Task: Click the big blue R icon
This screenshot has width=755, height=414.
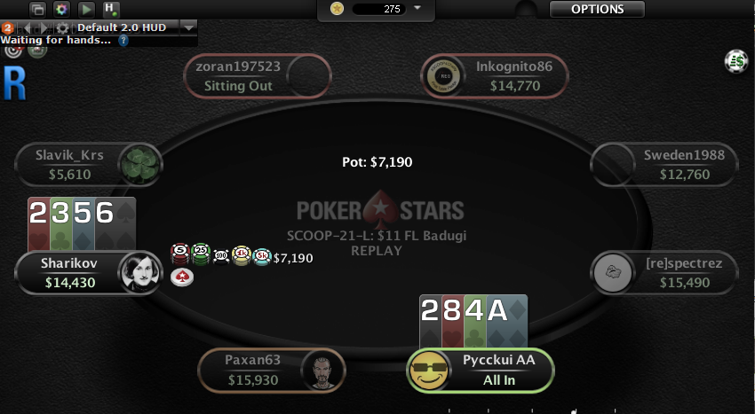Action: 14,83
